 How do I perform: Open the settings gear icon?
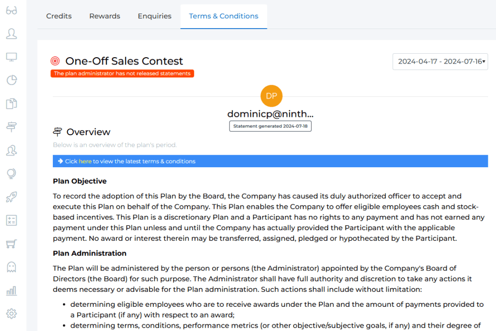click(12, 314)
